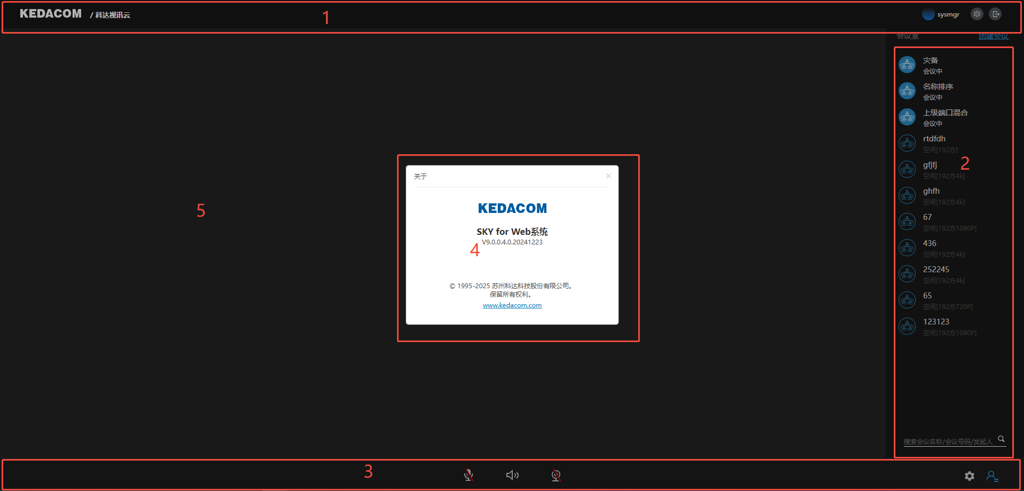
Task: Click the sysmgr username
Action: click(x=948, y=14)
